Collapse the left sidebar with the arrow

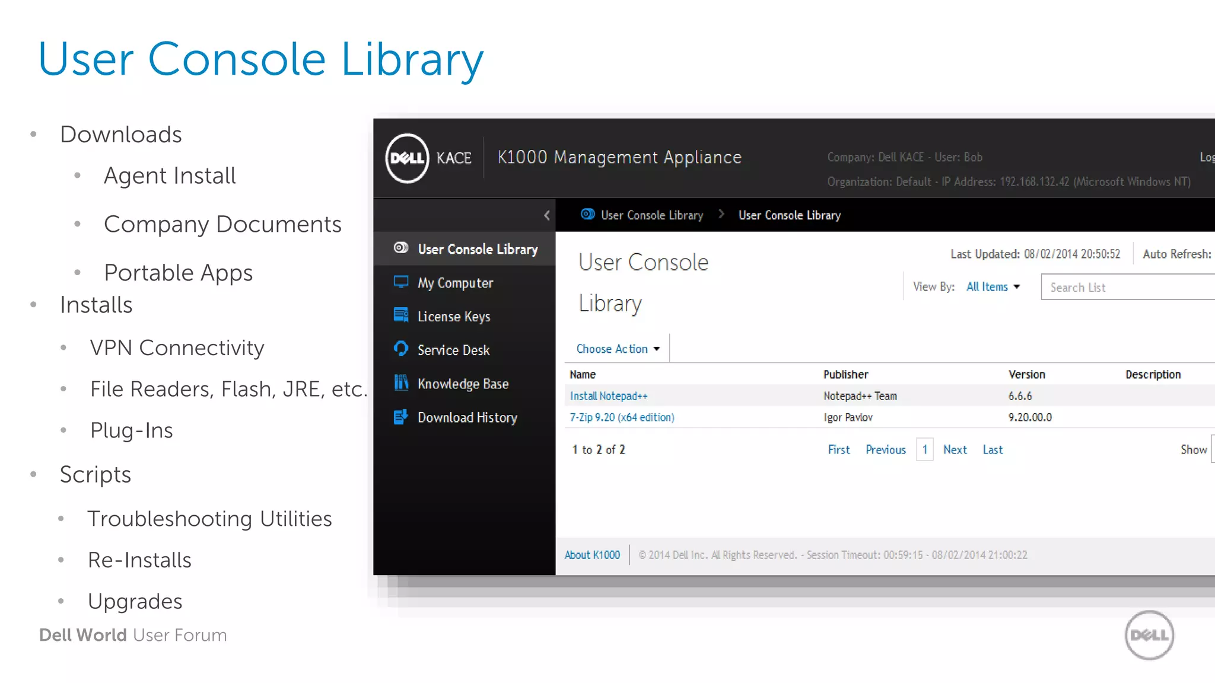click(547, 215)
